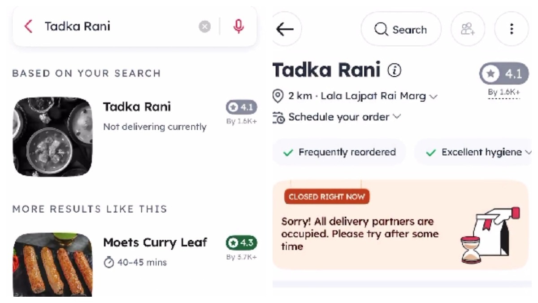Go back using the red chevron arrow
538x303 pixels.
28,26
